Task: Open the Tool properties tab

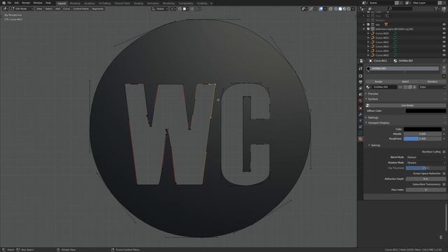Action: pyautogui.click(x=360, y=69)
